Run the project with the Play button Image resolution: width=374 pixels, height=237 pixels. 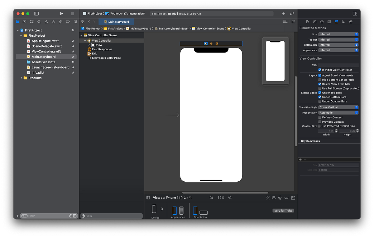pos(61,13)
